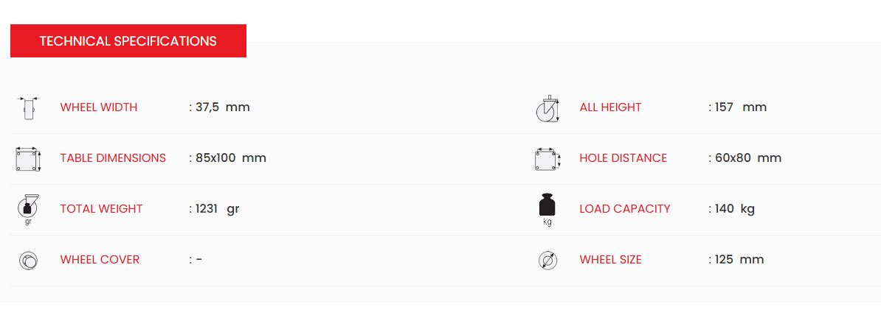This screenshot has width=881, height=315.
Task: Click the TOTAL WEIGHT label
Action: click(101, 209)
